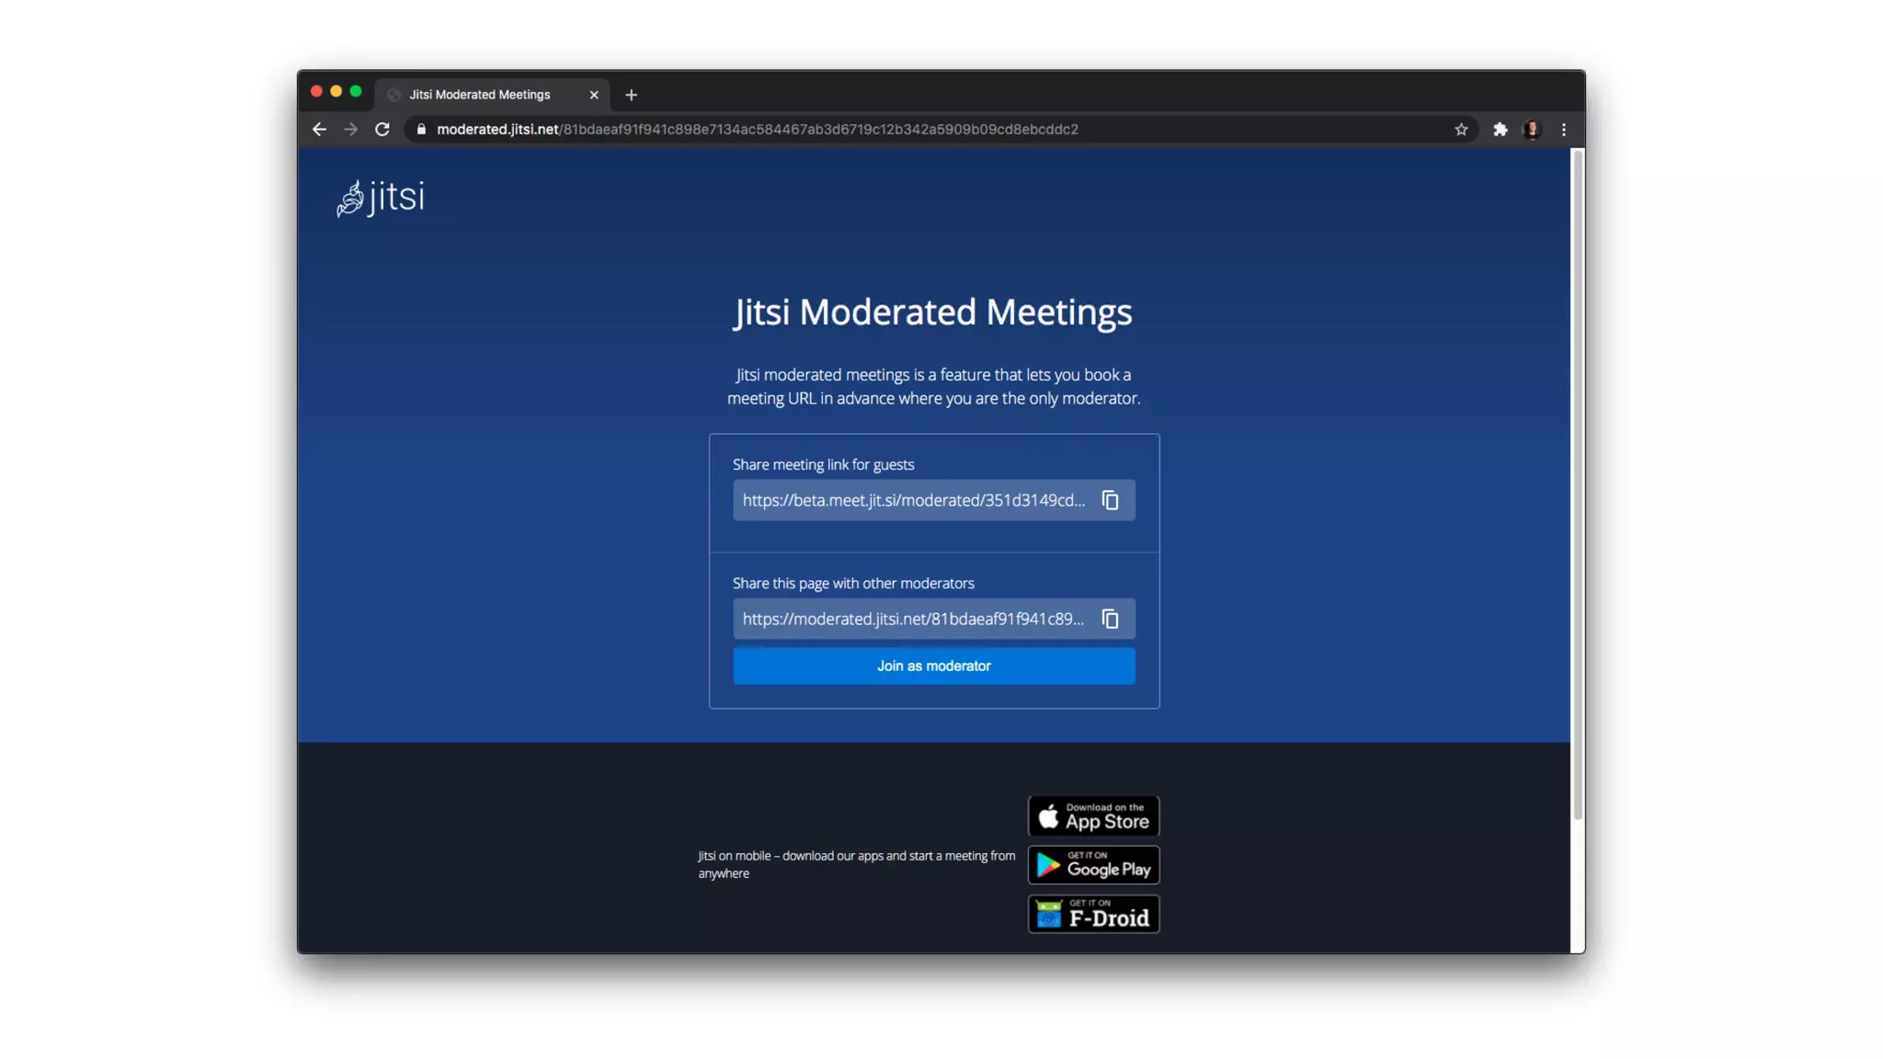Open the Chrome profile avatar
Viewport: 1883px width, 1059px height.
pyautogui.click(x=1532, y=130)
